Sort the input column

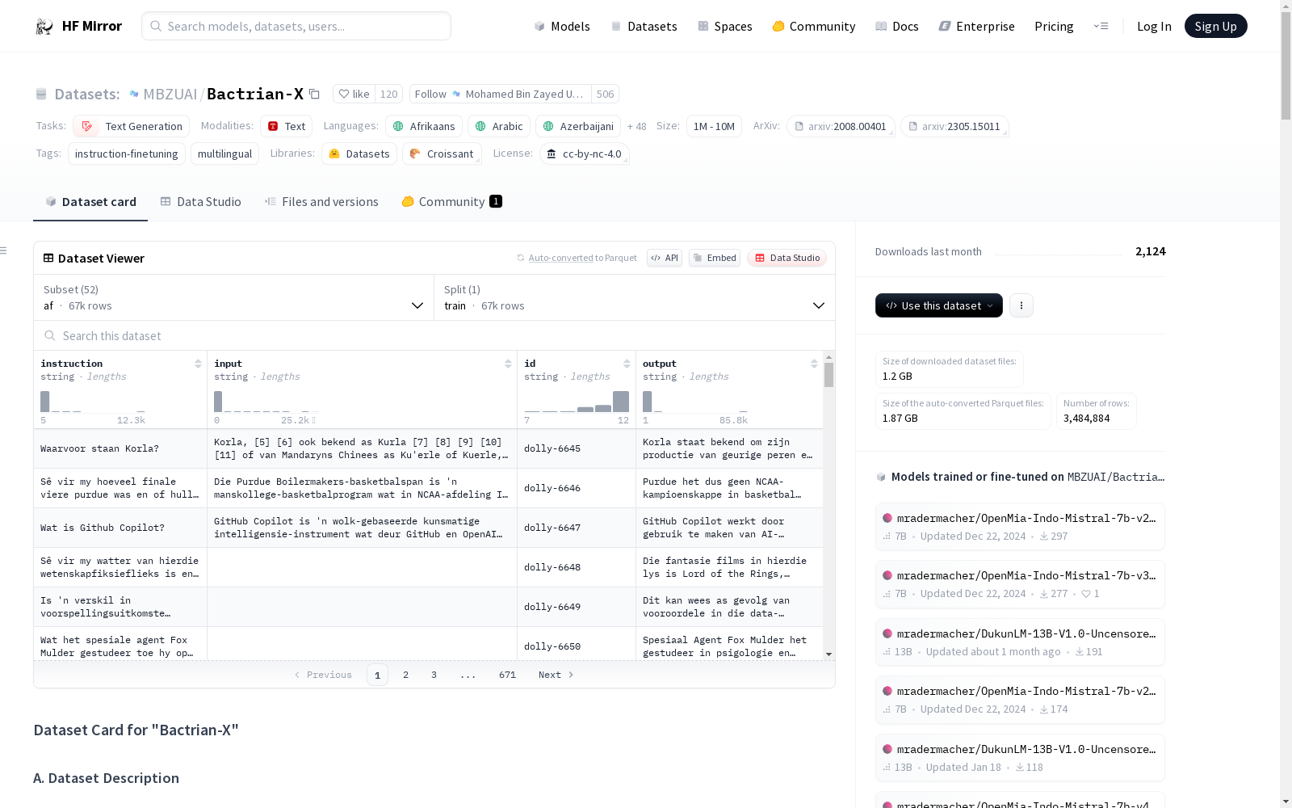tap(508, 364)
